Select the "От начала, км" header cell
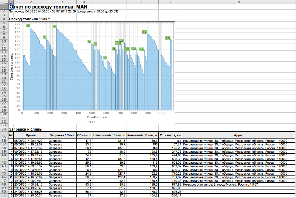This screenshot has width=296, height=198. coord(170,135)
